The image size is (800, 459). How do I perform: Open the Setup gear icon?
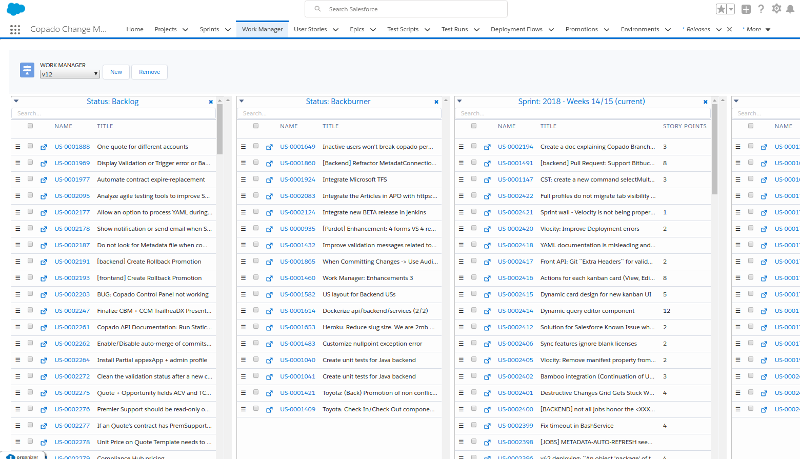tap(776, 9)
